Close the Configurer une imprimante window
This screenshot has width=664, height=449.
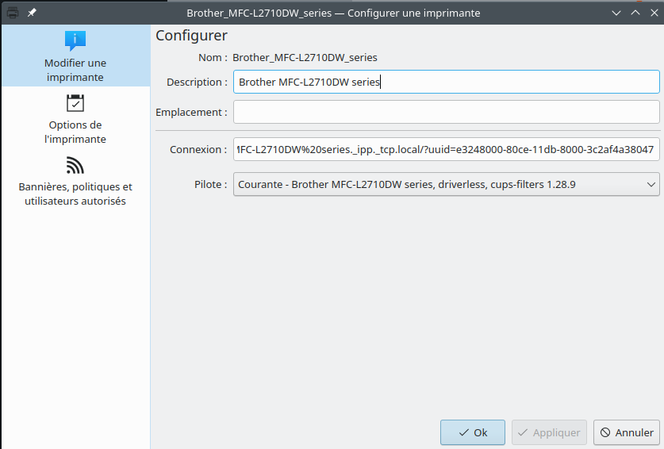coord(654,13)
